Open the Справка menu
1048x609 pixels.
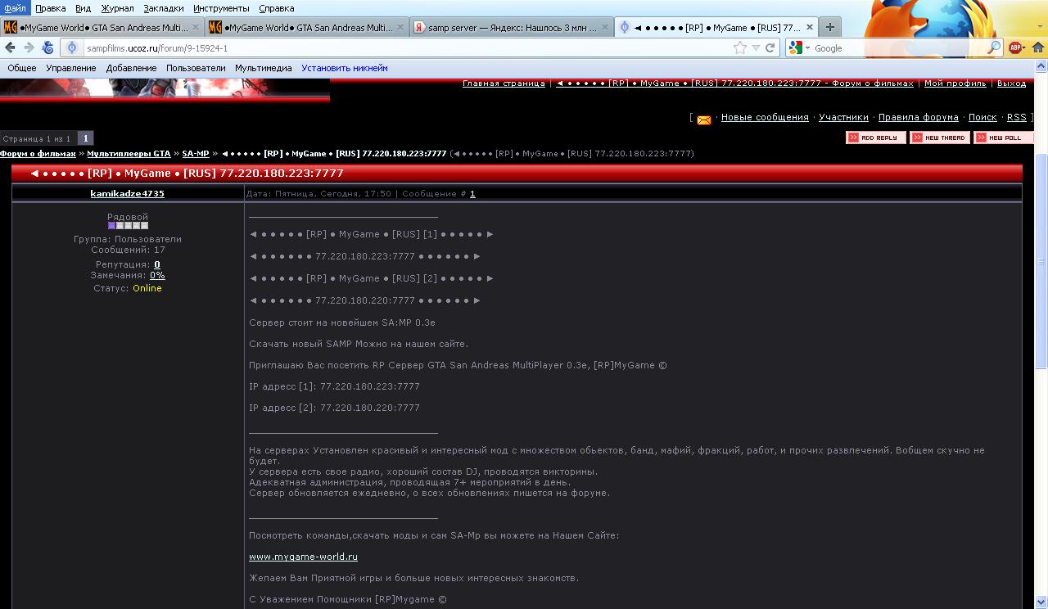coord(276,8)
